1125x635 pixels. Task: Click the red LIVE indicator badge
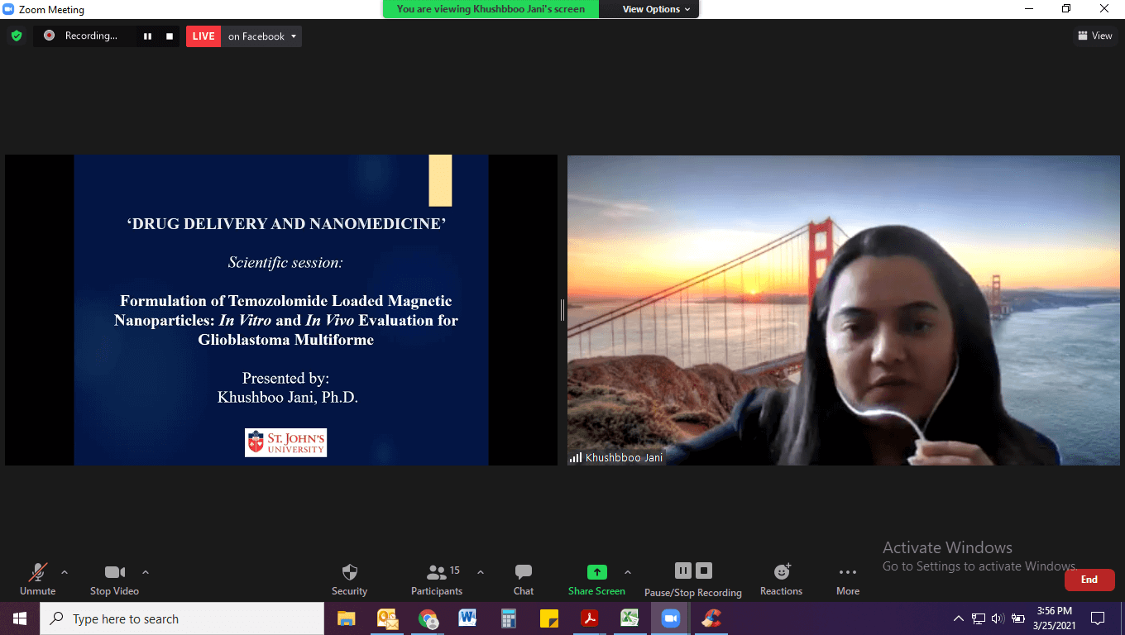click(203, 36)
